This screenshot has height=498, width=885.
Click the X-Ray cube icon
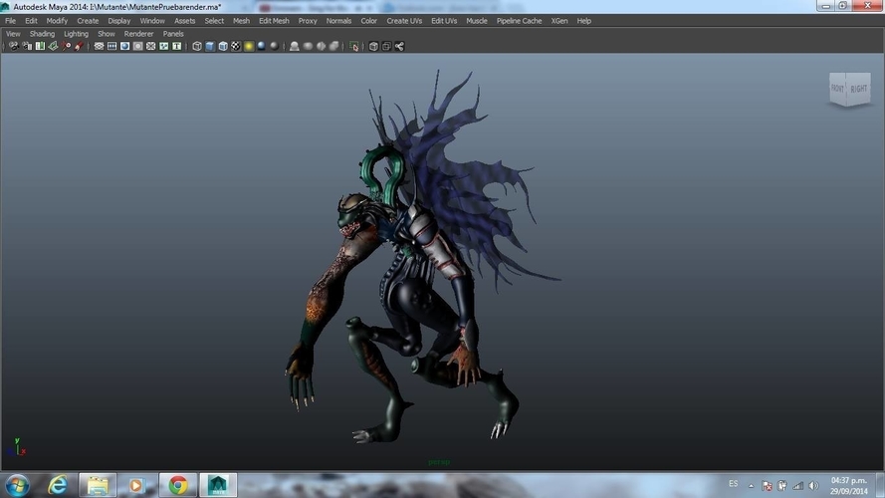click(x=373, y=46)
